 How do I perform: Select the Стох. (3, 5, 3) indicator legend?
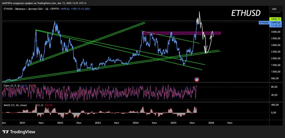pyautogui.click(x=11, y=86)
